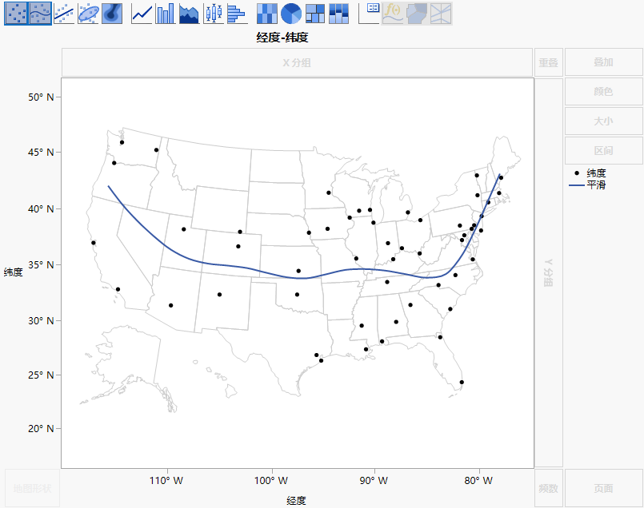
Task: Click the 80° W axis tick label
Action: 478,481
